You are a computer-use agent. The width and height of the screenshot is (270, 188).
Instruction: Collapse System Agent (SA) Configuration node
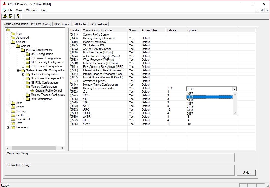18,71
